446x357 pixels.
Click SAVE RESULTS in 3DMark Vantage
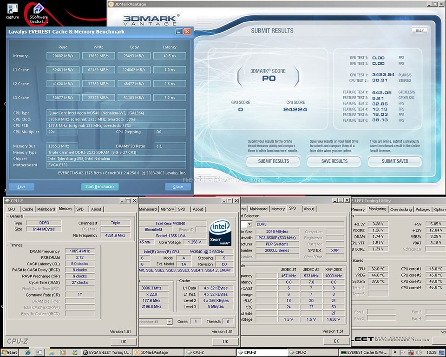click(334, 161)
